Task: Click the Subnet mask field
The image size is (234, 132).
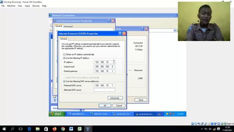Action: click(x=105, y=67)
